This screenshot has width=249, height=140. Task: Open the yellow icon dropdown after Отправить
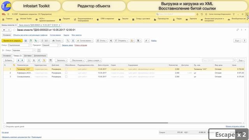coord(132,40)
